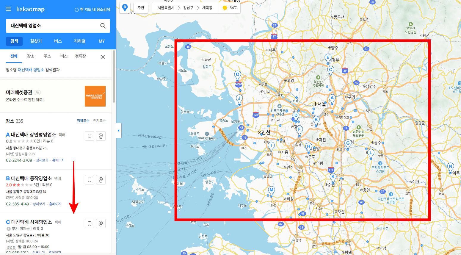Close the search results panel

point(103,57)
